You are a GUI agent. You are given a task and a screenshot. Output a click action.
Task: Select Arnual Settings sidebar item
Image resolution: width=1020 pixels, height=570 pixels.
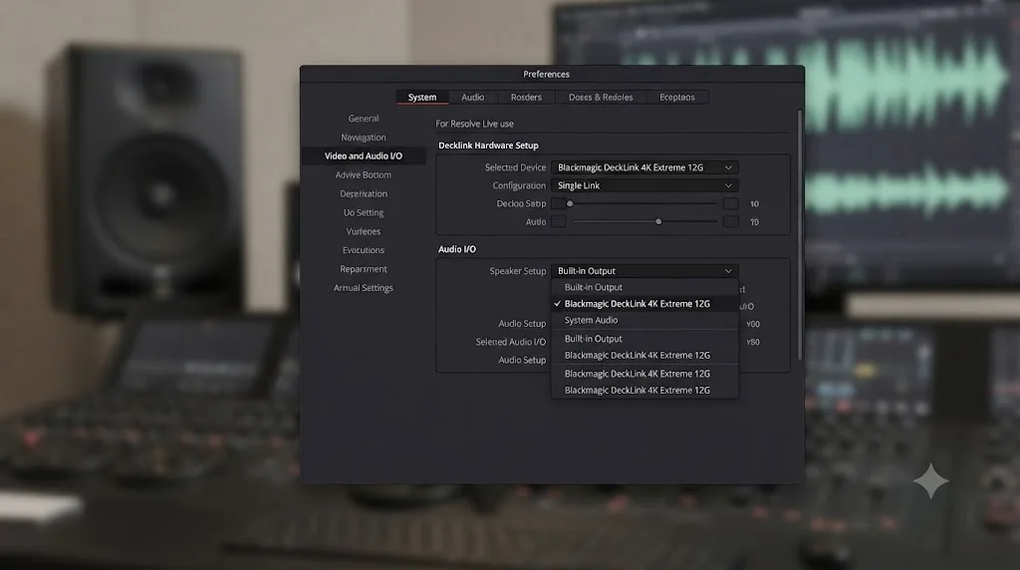coord(363,288)
